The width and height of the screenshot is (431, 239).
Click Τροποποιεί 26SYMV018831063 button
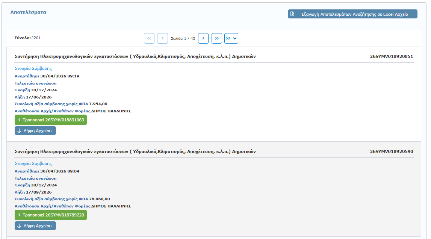(51, 120)
